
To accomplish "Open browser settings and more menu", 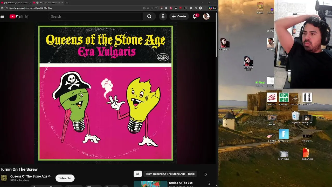I will pyautogui.click(x=205, y=8).
